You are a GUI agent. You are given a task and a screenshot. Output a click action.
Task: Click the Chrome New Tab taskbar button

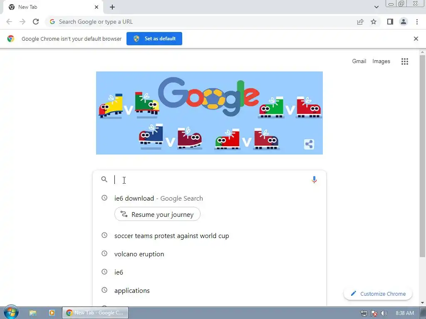[x=95, y=313]
